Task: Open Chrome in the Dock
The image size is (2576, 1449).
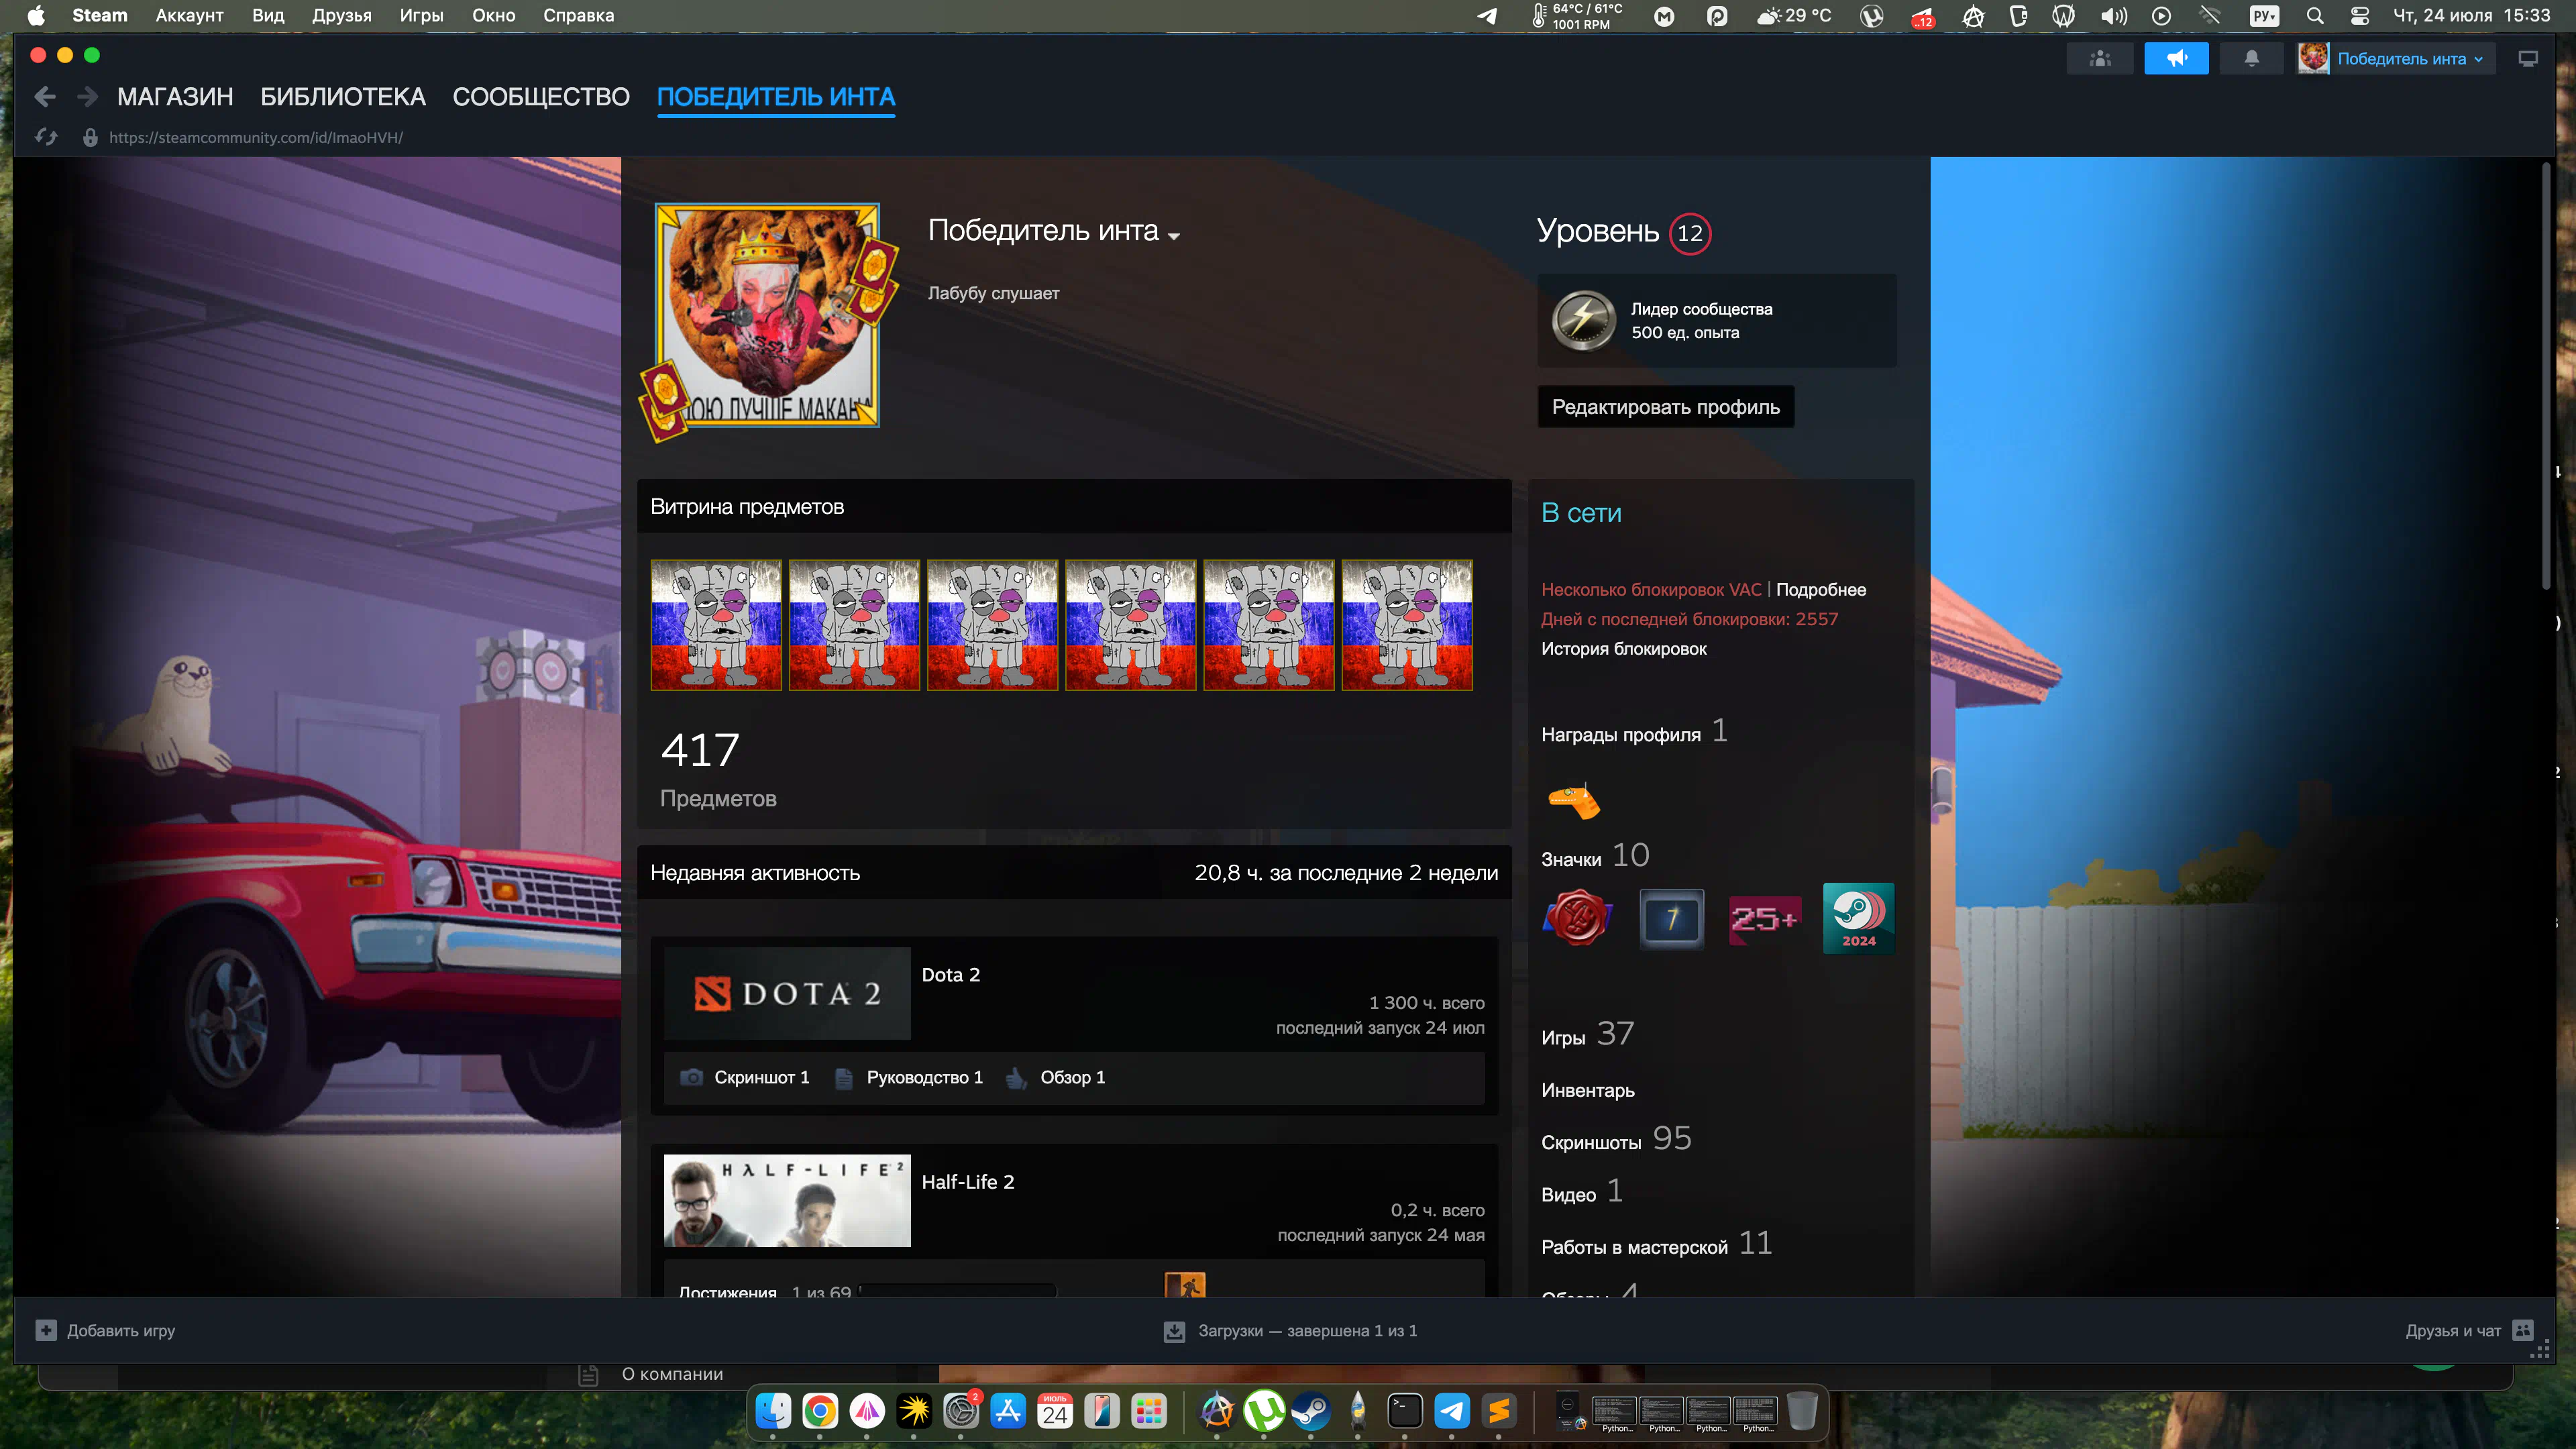Action: (x=819, y=1411)
